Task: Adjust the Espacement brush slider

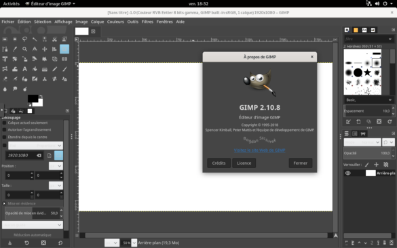Action: point(367,111)
